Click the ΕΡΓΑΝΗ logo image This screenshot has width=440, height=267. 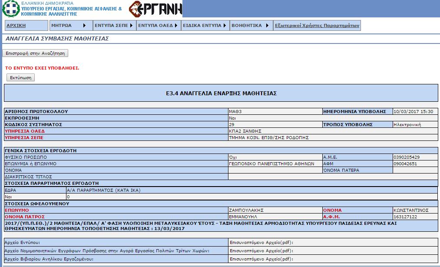155,9
